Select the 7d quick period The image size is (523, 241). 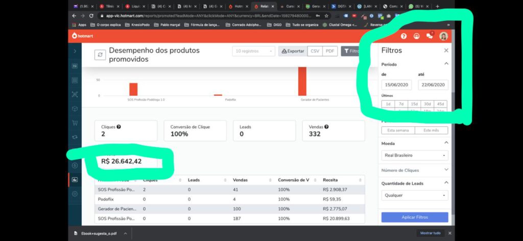click(x=401, y=104)
